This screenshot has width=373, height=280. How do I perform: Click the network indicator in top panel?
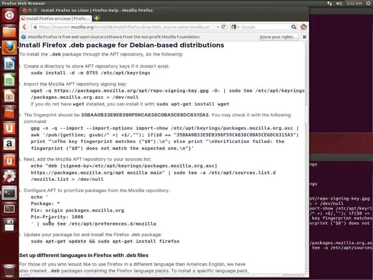pyautogui.click(x=329, y=3)
